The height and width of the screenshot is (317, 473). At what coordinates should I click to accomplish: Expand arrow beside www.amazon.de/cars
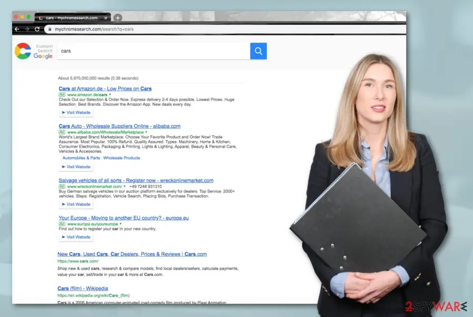pos(110,95)
